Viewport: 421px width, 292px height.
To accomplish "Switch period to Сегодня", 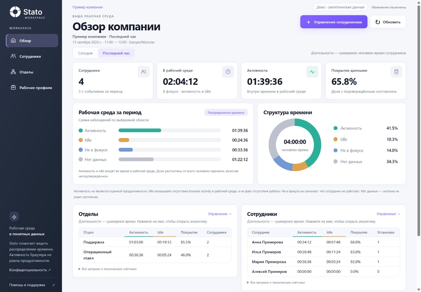I will [x=85, y=53].
